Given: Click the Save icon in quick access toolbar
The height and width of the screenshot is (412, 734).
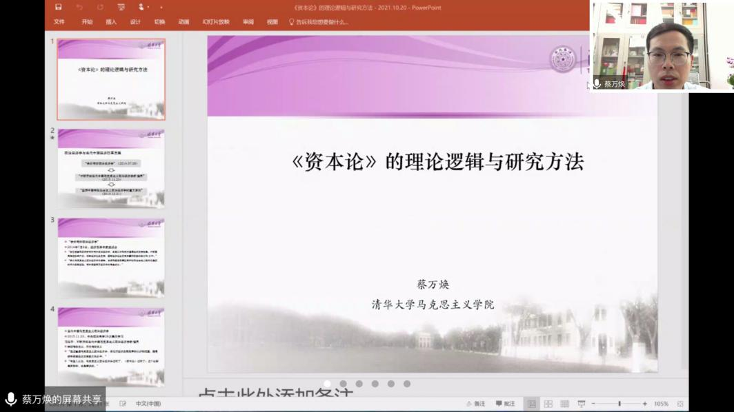Looking at the screenshot, I should coord(59,8).
